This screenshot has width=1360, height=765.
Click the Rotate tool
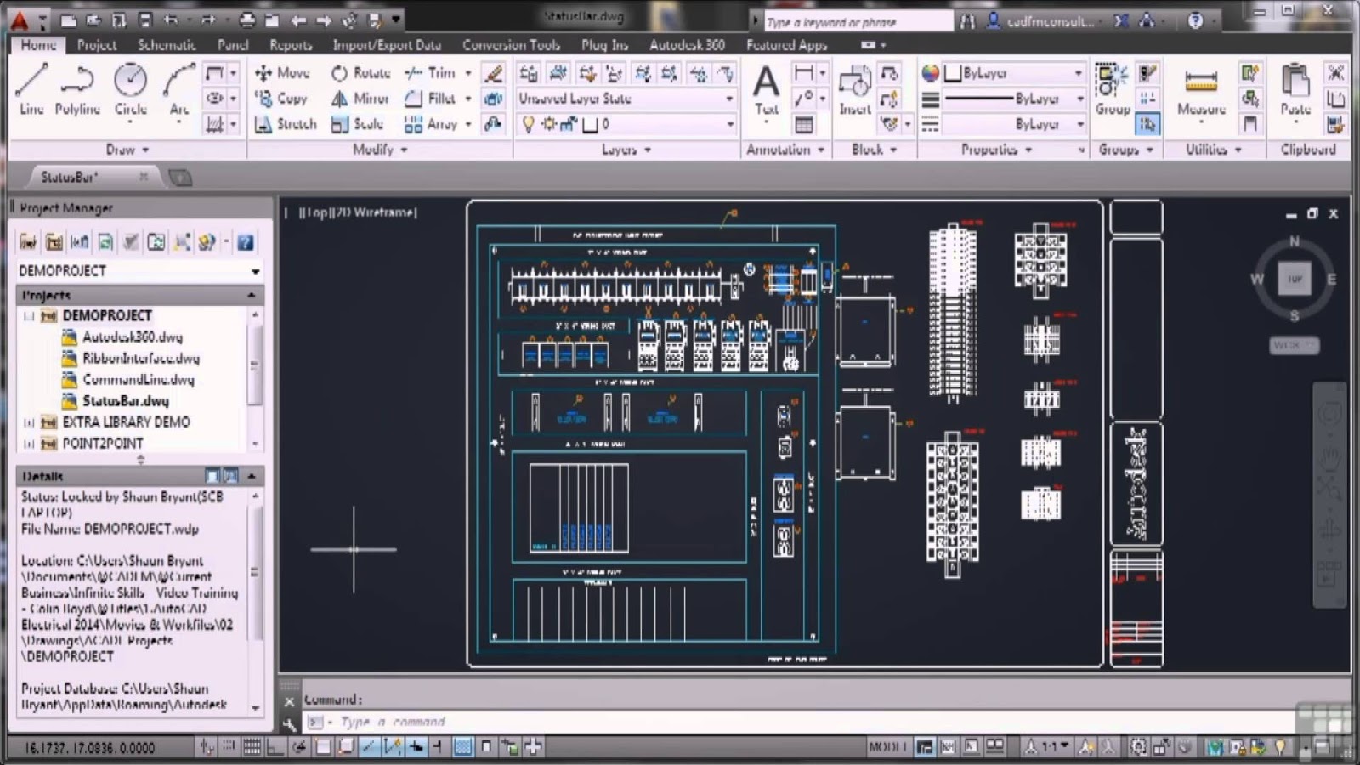point(361,73)
